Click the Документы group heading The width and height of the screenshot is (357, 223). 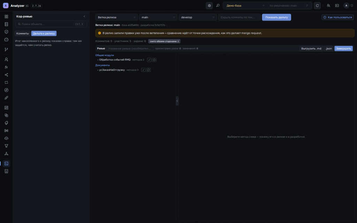point(102,65)
